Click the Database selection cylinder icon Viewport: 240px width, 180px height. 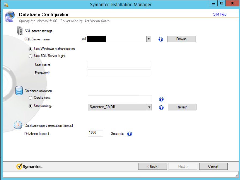coord(19,91)
